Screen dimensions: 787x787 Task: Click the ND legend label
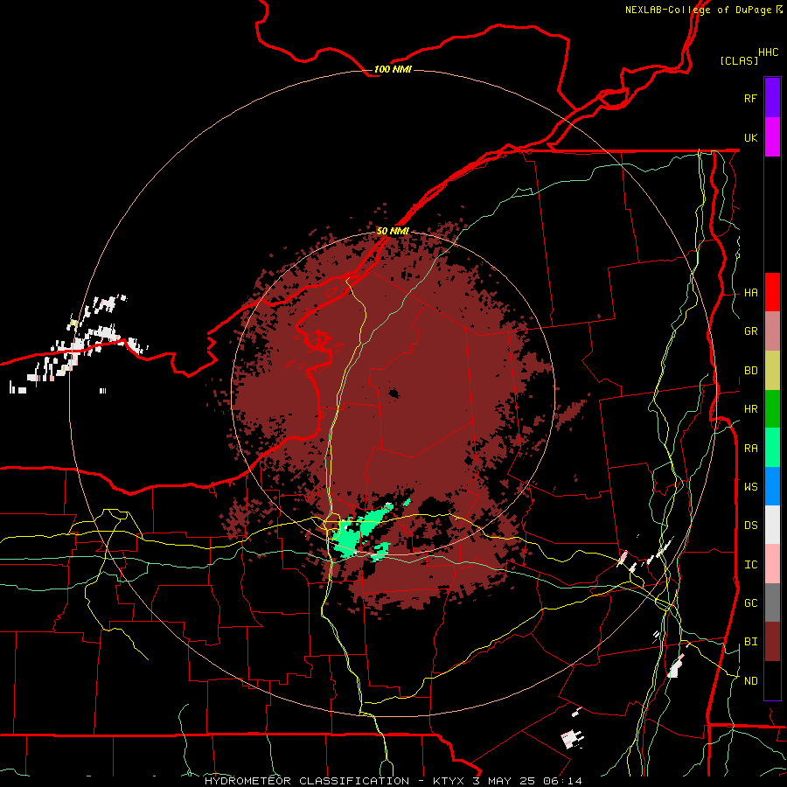(750, 681)
